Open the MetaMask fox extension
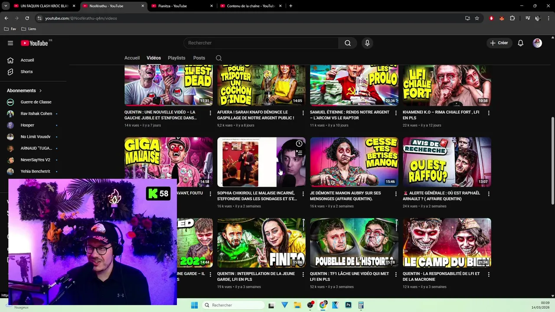Screen dimensions: 555x312 (x=502, y=18)
